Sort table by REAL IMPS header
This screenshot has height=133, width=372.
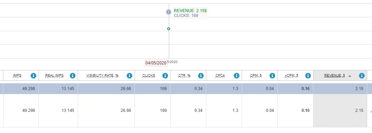[54, 76]
